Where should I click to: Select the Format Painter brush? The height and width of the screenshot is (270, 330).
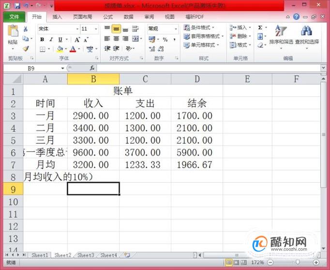[26, 48]
